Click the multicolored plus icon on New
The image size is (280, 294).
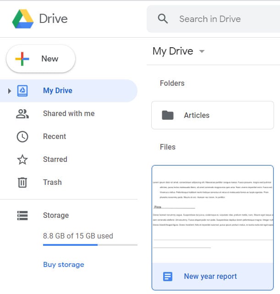tap(22, 59)
